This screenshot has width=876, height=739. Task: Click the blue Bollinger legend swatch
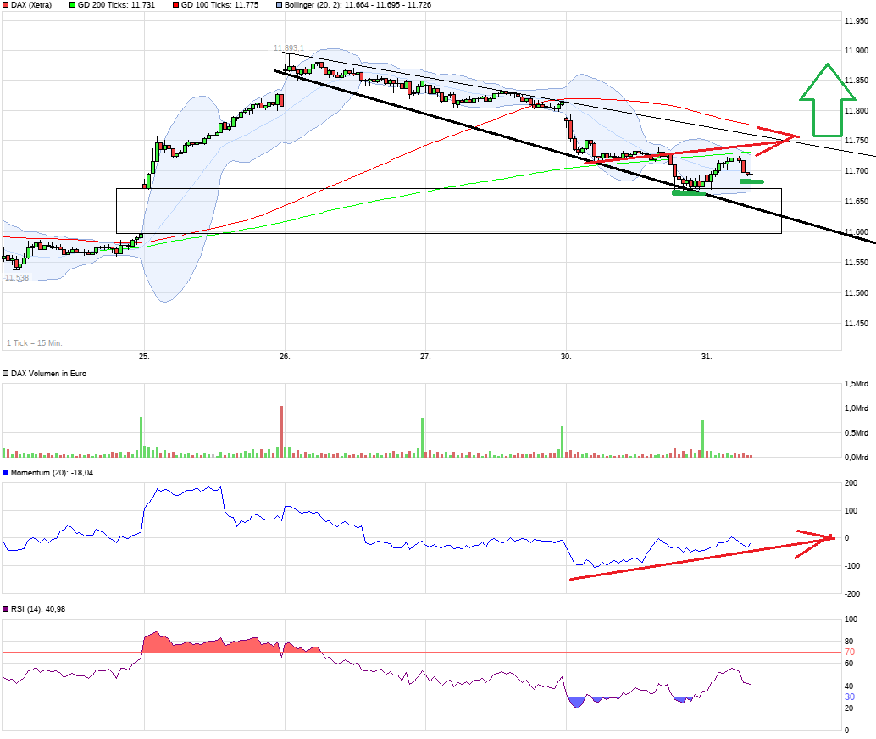coord(280,5)
